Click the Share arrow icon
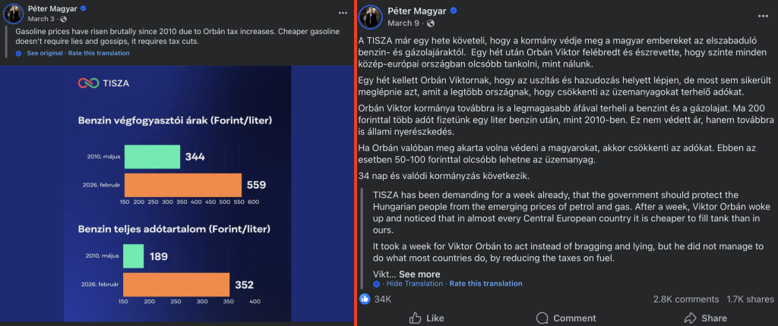 (x=690, y=318)
